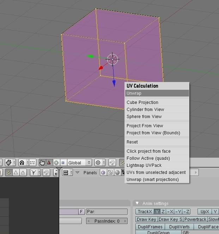The image size is (219, 234).
Task: Select -Y track axis button
Action: (178, 212)
